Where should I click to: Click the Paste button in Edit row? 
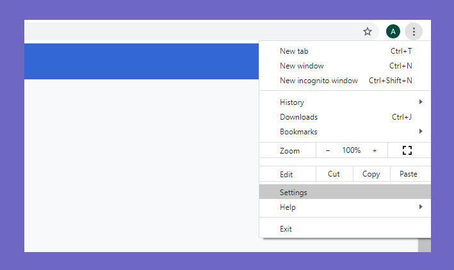click(x=409, y=174)
